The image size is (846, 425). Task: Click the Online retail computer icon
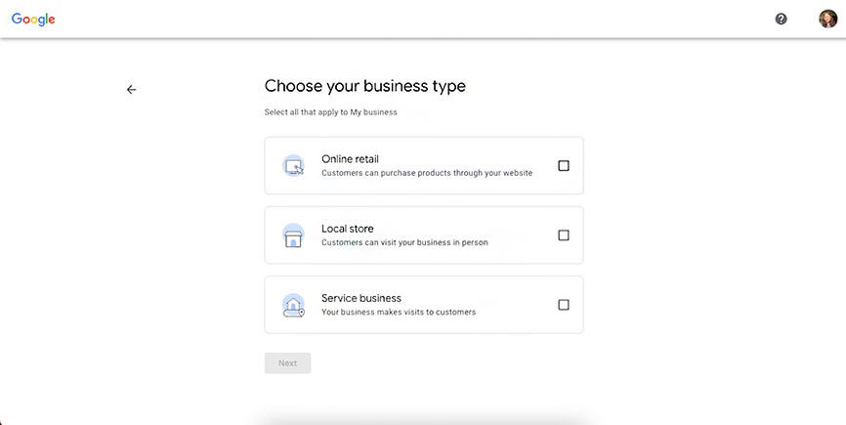[293, 165]
